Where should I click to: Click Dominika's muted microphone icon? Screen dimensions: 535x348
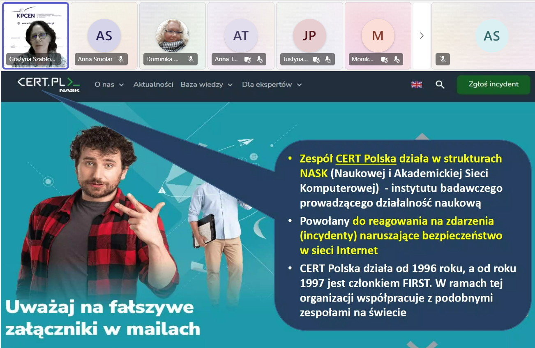coord(191,59)
